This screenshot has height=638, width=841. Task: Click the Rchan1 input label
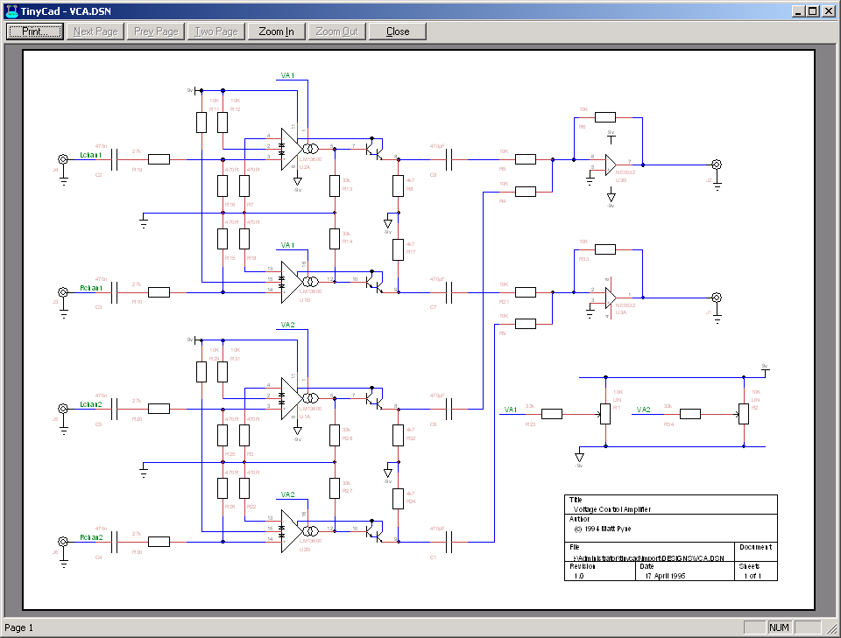pos(91,288)
